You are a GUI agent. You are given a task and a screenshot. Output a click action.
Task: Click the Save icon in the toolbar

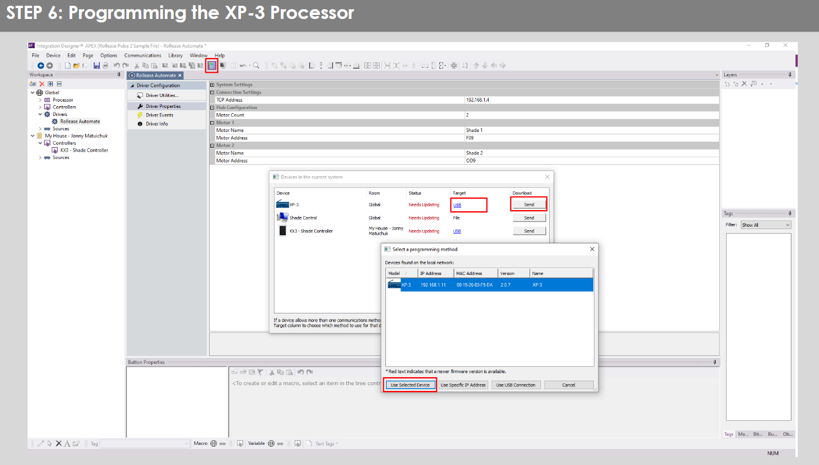(x=96, y=65)
